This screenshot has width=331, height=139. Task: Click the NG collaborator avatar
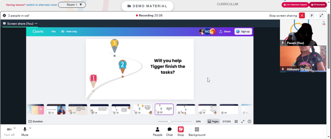tap(207, 31)
